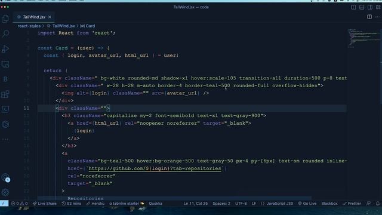The image size is (382, 215).
Task: Open Run and Debug view
Action: (5, 49)
